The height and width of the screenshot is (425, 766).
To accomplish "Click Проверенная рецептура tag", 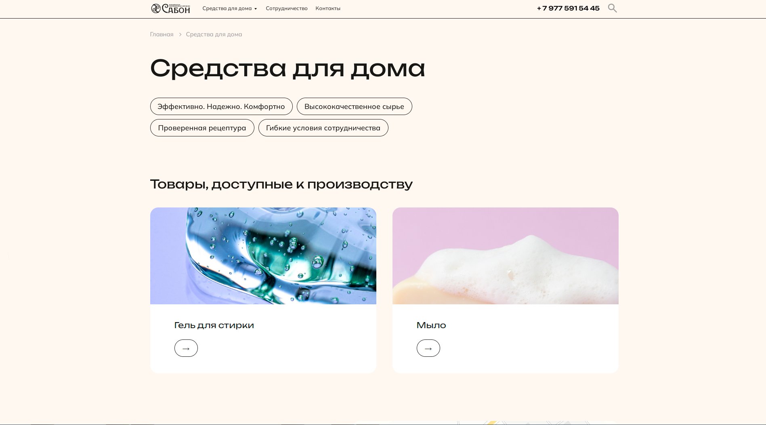I will coord(202,128).
